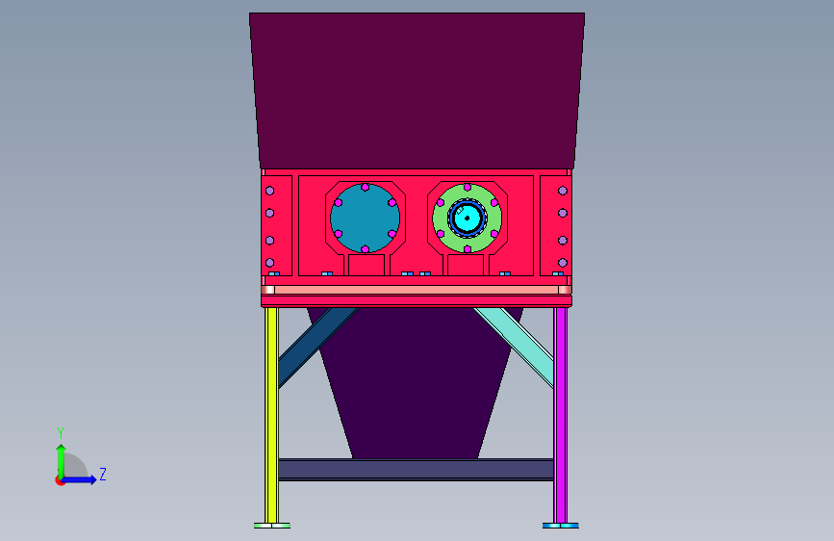
Task: Select the salmon-colored base plate strip
Action: click(417, 290)
